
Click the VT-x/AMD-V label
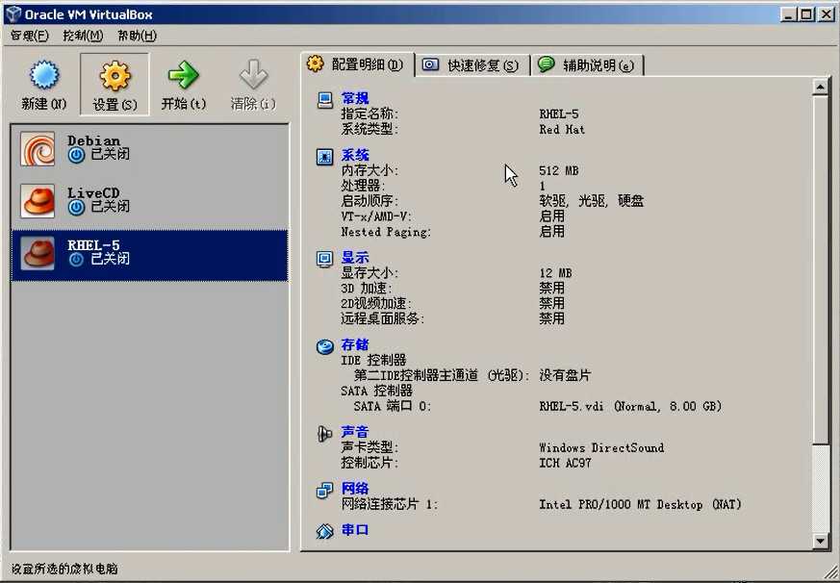(x=376, y=217)
